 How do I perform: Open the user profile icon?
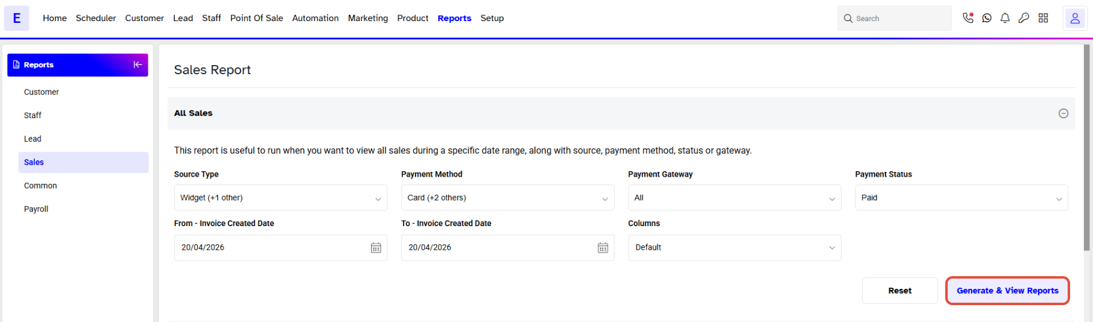(1075, 19)
